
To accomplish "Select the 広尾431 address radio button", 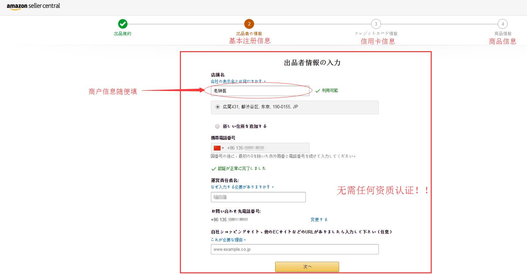I will click(x=218, y=107).
